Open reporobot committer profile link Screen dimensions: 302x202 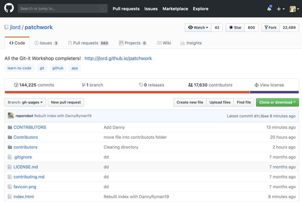(x=24, y=116)
